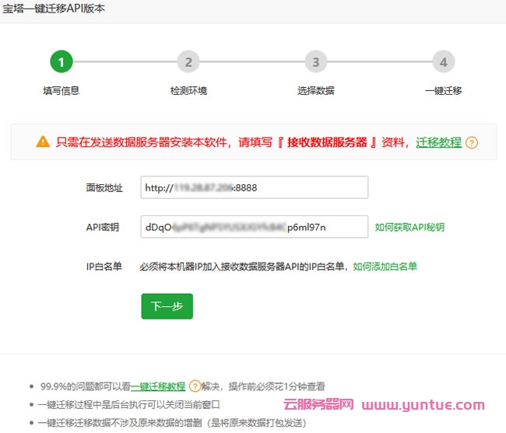
Task: Click the step 4 circle indicator
Action: [x=443, y=62]
